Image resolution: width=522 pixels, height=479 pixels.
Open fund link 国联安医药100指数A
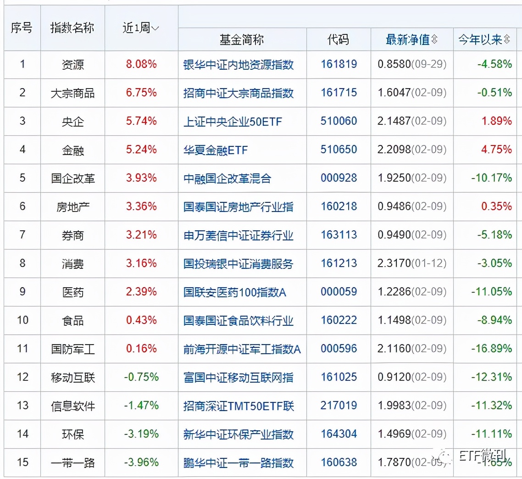point(235,292)
